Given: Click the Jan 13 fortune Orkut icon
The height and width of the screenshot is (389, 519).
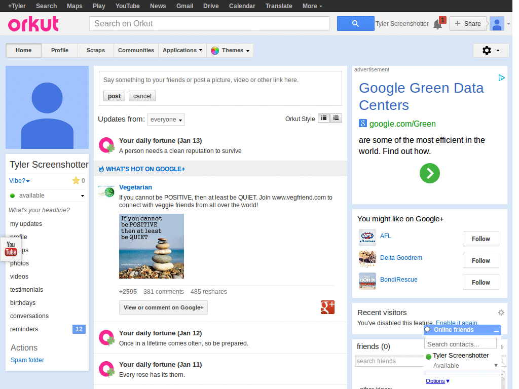Looking at the screenshot, I should (107, 145).
